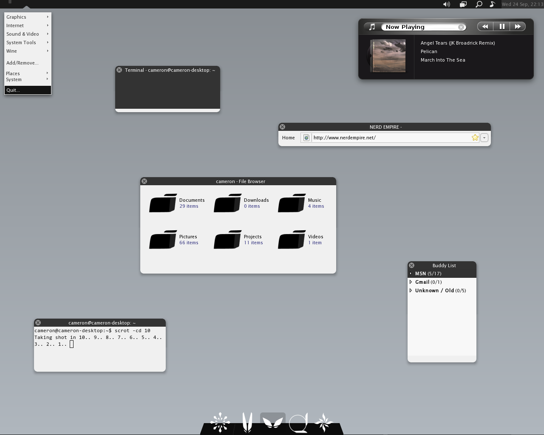Skip to next track
The height and width of the screenshot is (435, 544).
pos(518,26)
